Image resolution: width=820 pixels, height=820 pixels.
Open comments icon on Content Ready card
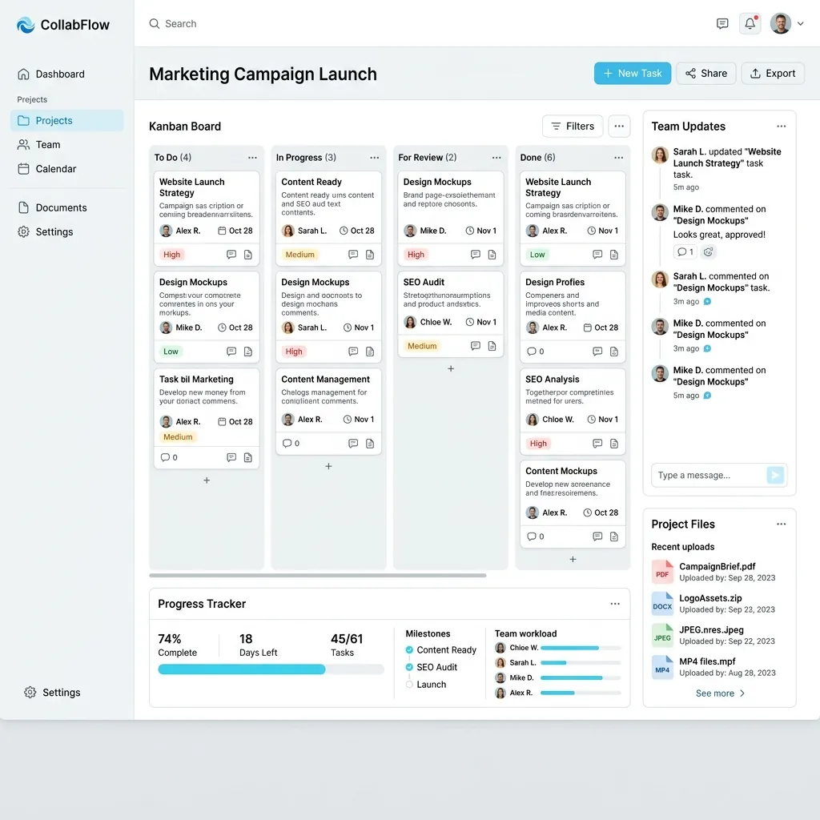point(353,254)
